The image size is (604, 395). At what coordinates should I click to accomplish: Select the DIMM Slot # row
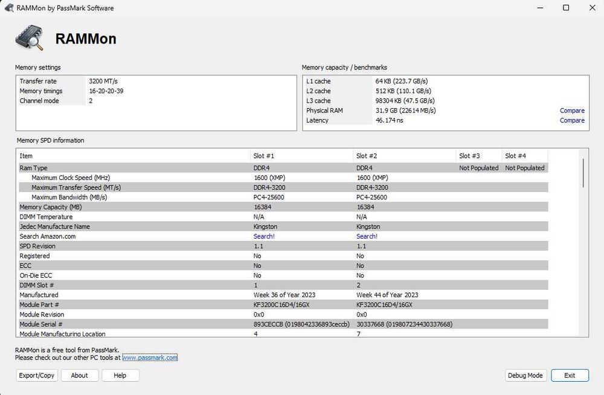click(283, 285)
